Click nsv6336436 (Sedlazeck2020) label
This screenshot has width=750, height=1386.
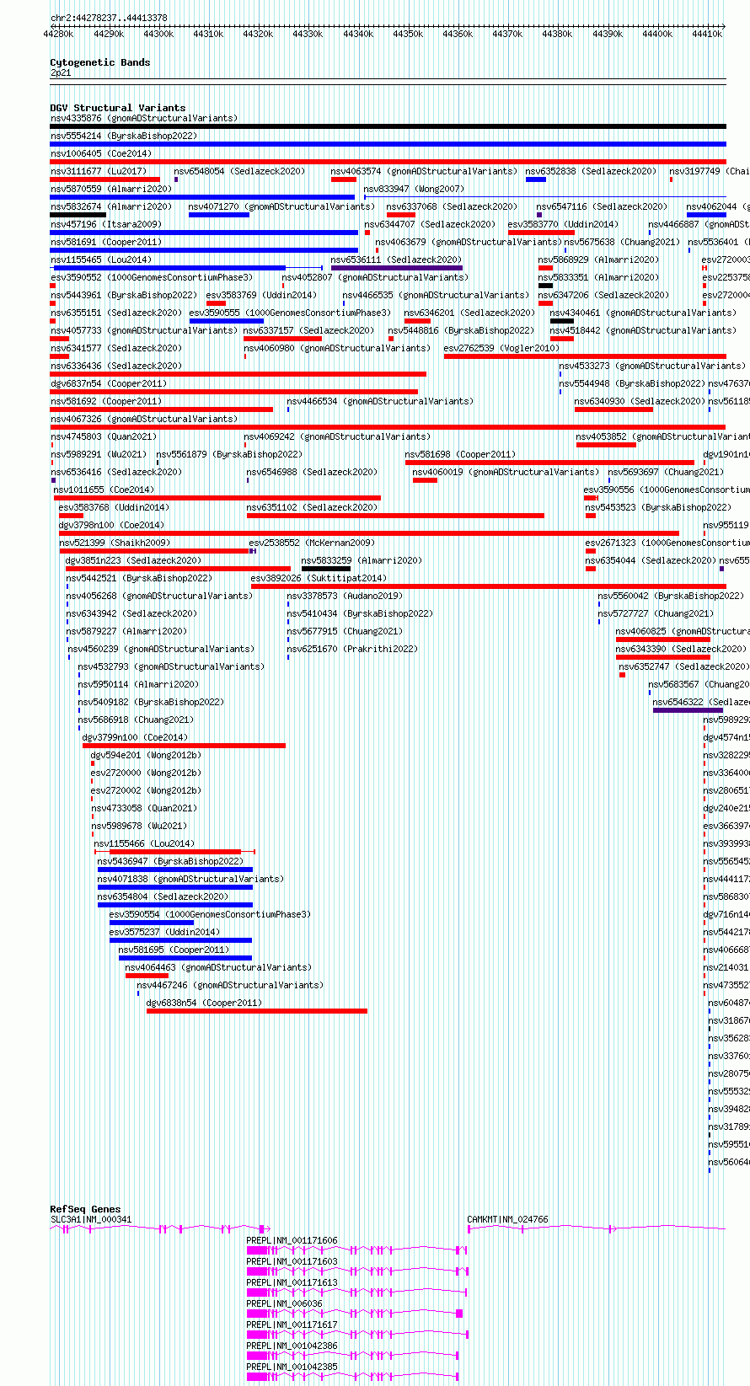tap(116, 366)
